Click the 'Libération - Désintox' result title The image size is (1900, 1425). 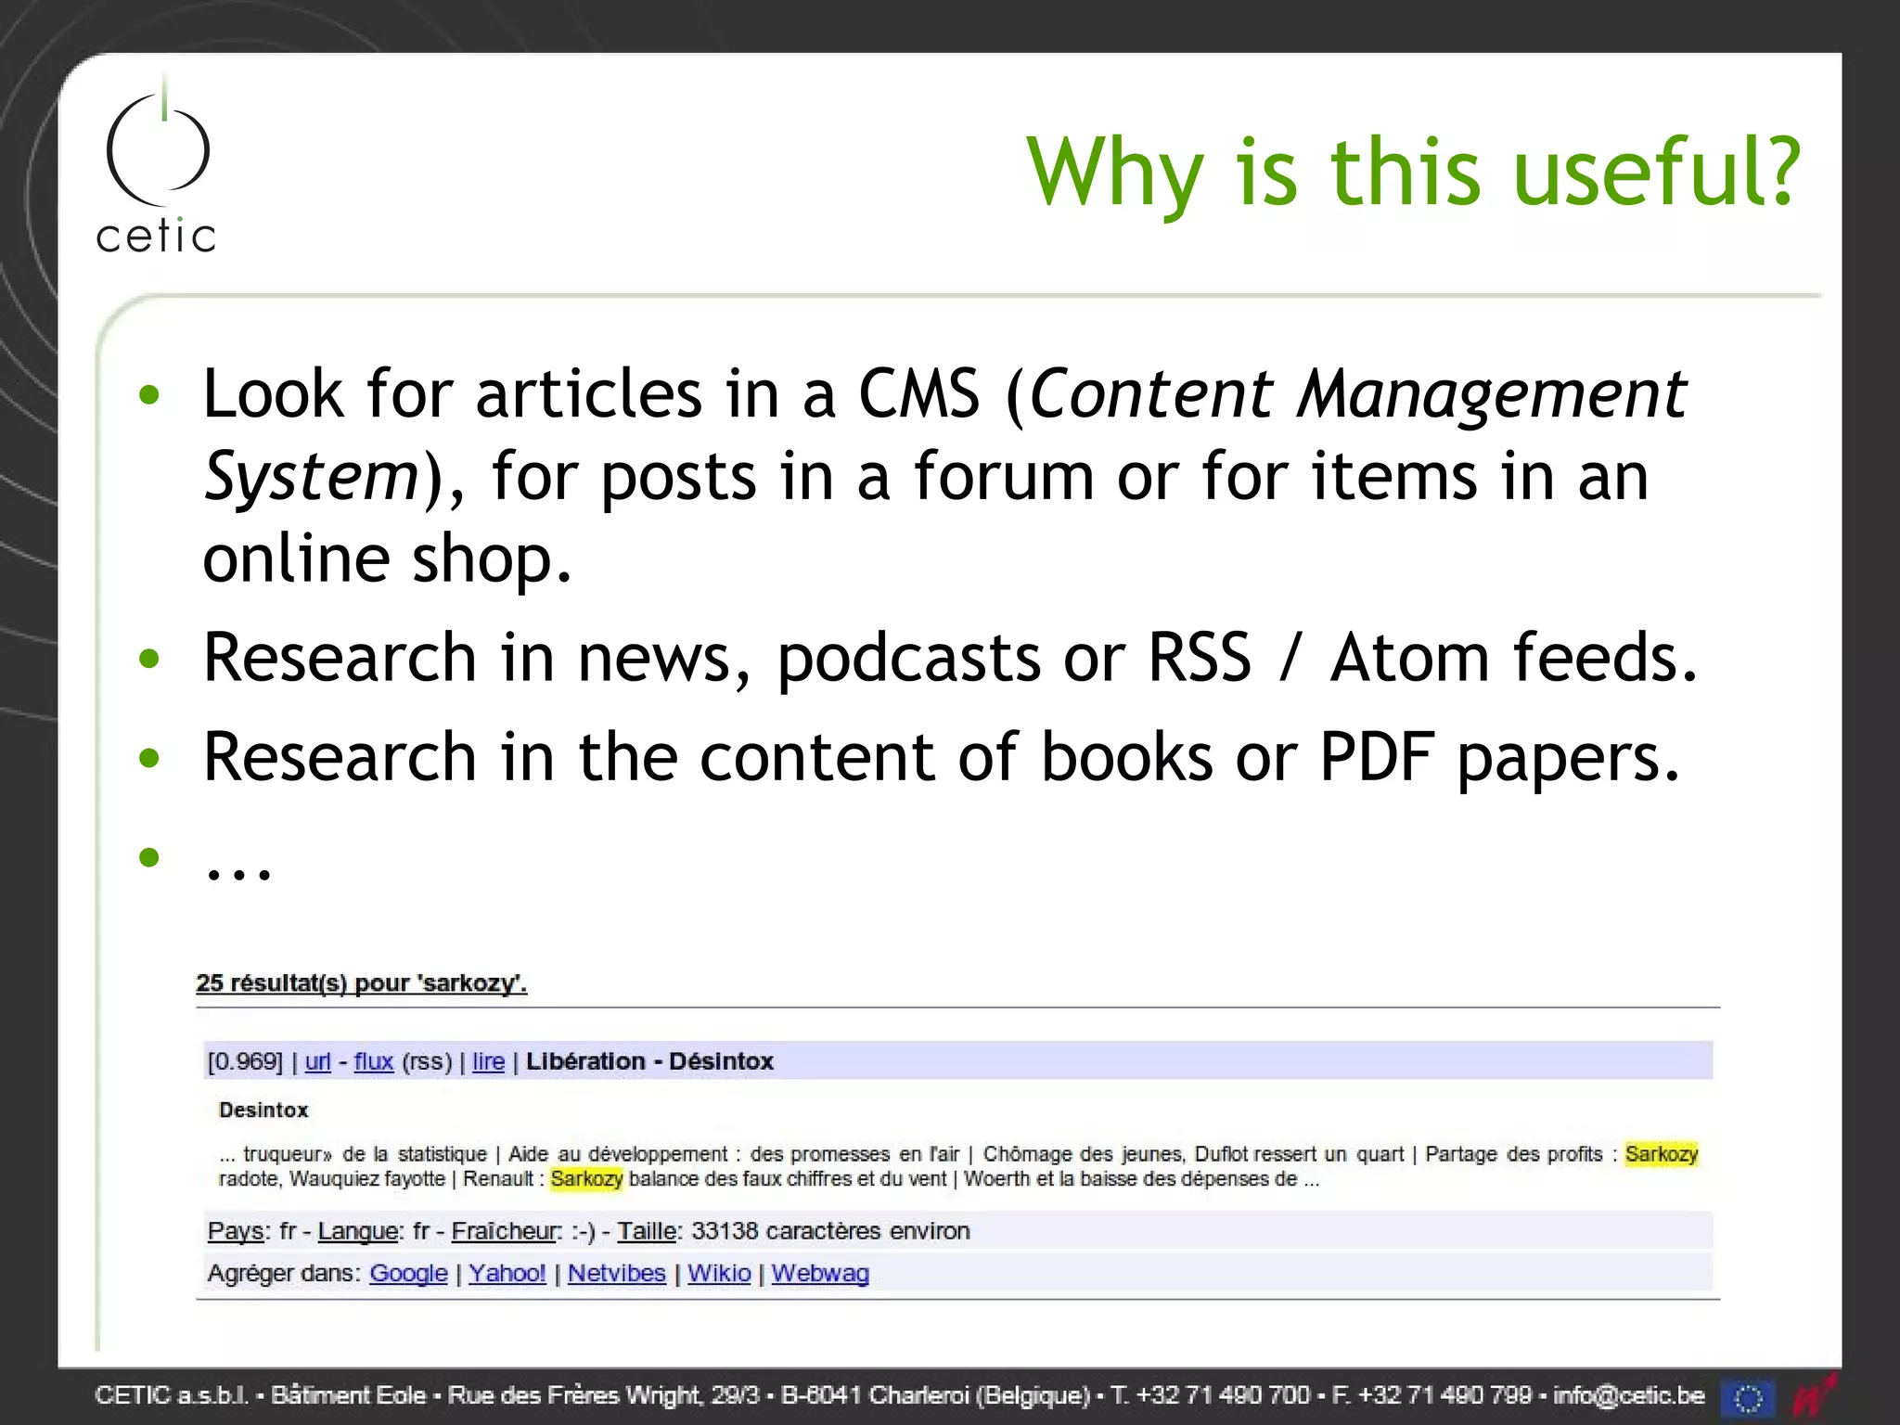click(x=649, y=1061)
